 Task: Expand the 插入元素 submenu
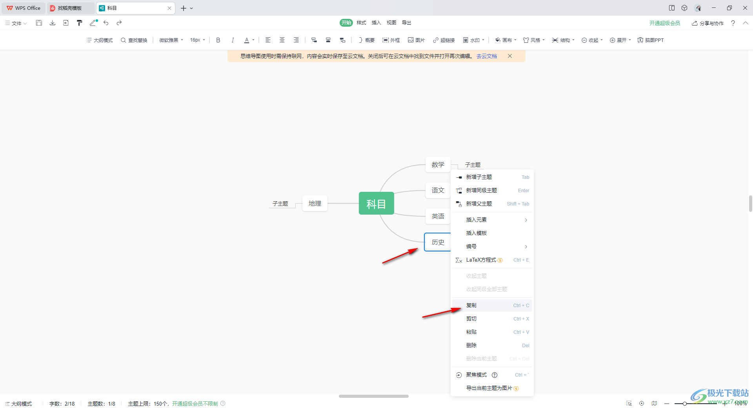(x=492, y=220)
